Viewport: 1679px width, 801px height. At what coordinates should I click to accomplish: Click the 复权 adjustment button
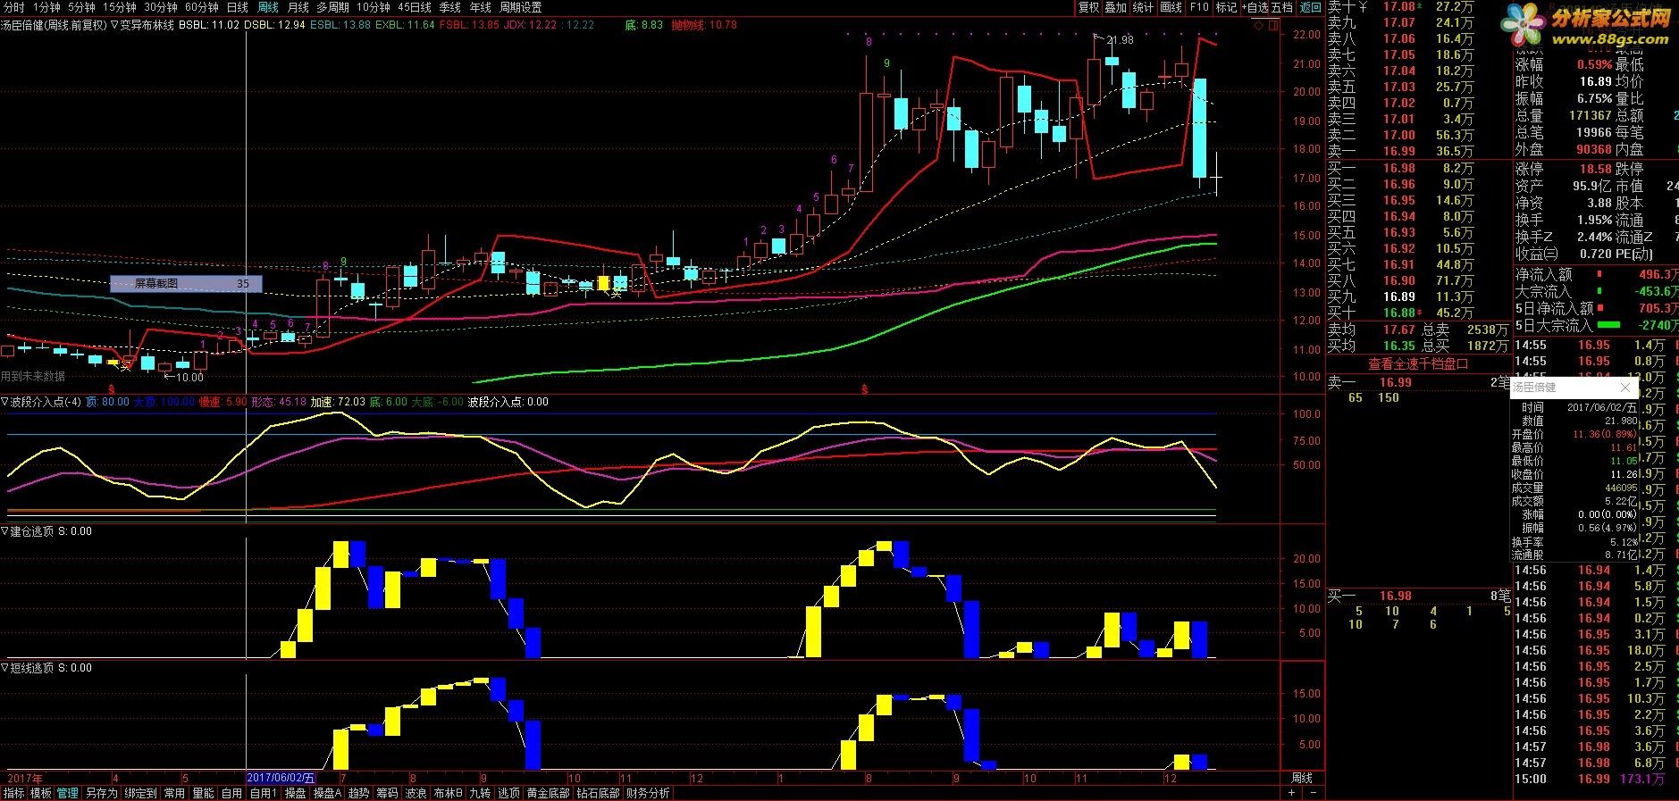coord(1088,7)
